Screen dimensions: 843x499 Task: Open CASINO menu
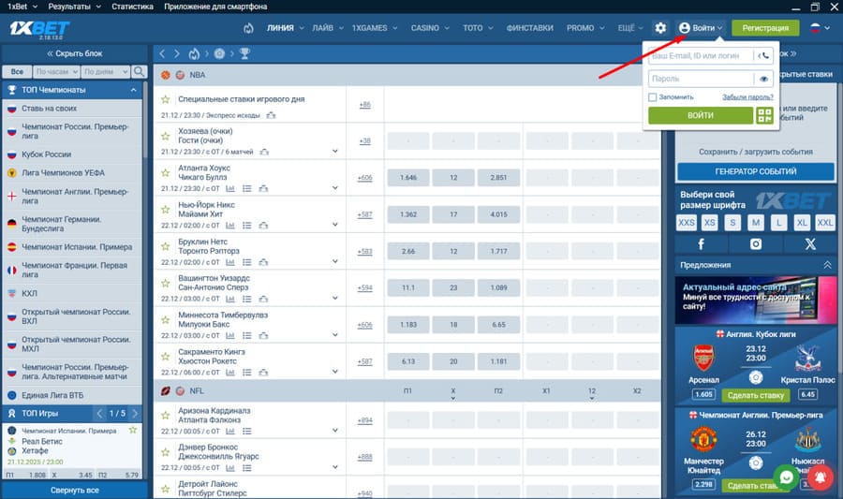(x=430, y=28)
